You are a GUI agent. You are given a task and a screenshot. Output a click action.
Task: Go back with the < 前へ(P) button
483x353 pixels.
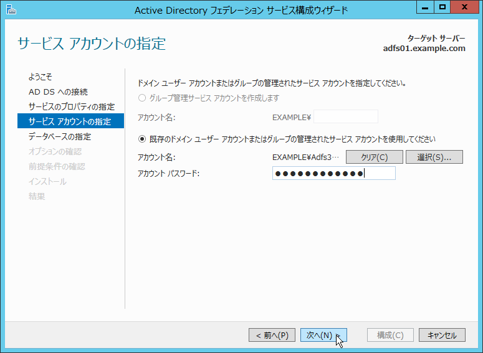pos(272,335)
